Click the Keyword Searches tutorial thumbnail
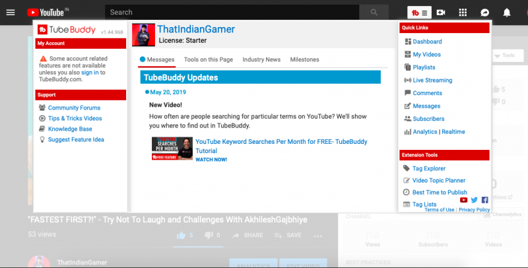Image resolution: width=528 pixels, height=268 pixels. pyautogui.click(x=172, y=149)
